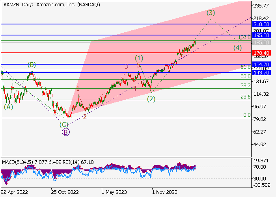Image resolution: width=276 pixels, height=197 pixels.
Task: Click the -30.502 indicator scale value
Action: coord(262,185)
